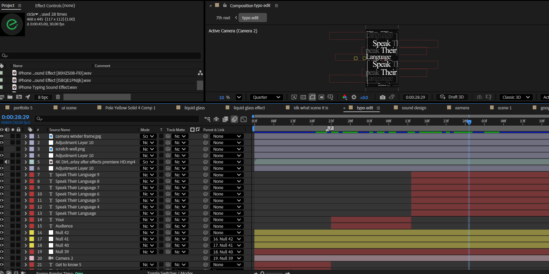Image resolution: width=549 pixels, height=274 pixels.
Task: Open parent dropdown for Camera 2 layer
Action: click(227, 258)
